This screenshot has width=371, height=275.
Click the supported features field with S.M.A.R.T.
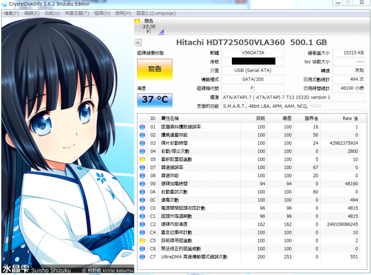tap(293, 106)
